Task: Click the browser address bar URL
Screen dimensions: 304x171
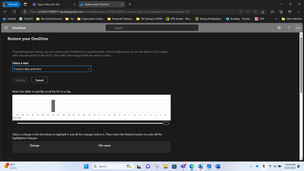Action: [x=109, y=12]
